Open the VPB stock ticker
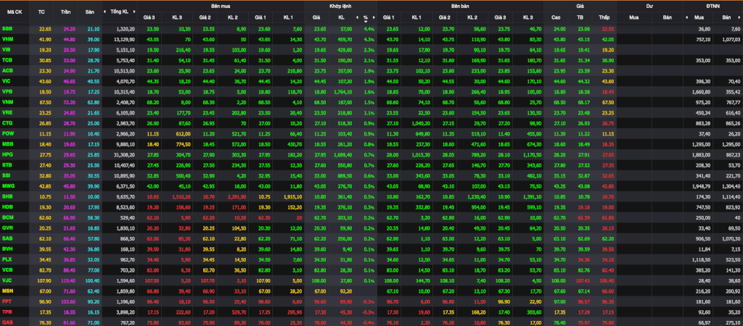 coord(7,91)
